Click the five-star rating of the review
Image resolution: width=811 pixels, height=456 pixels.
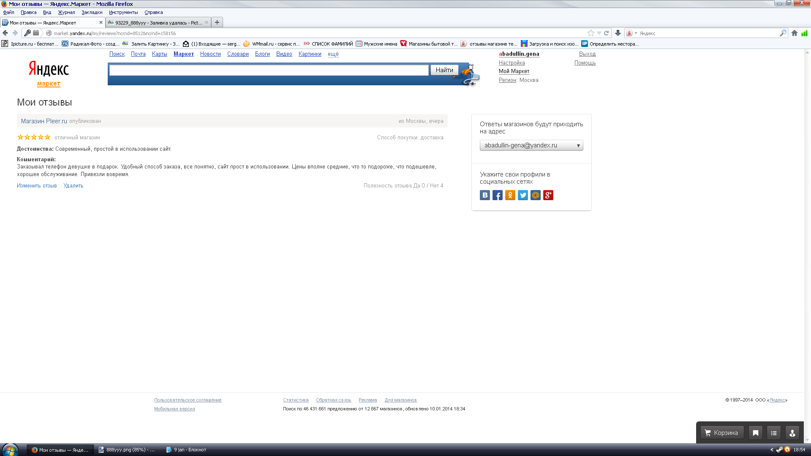[34, 137]
